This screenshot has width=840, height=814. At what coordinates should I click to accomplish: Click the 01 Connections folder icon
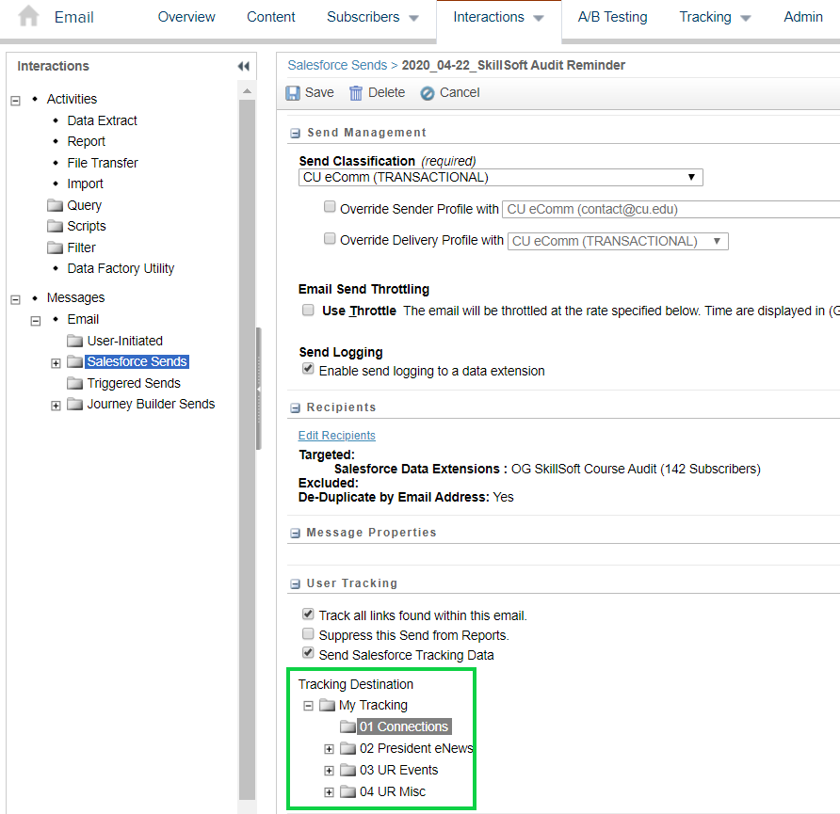point(347,726)
